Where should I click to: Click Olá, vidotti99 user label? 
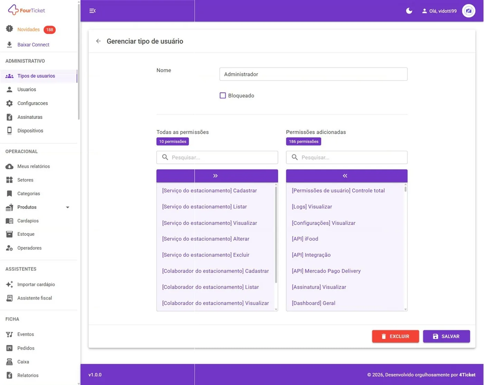(x=443, y=11)
